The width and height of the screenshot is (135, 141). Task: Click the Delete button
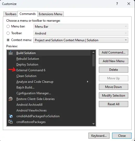(x=113, y=70)
